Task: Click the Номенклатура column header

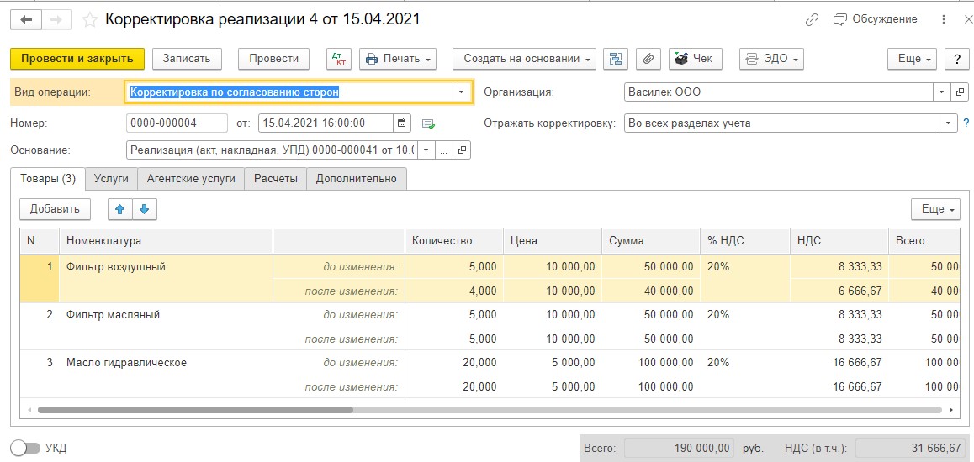Action: pyautogui.click(x=167, y=240)
